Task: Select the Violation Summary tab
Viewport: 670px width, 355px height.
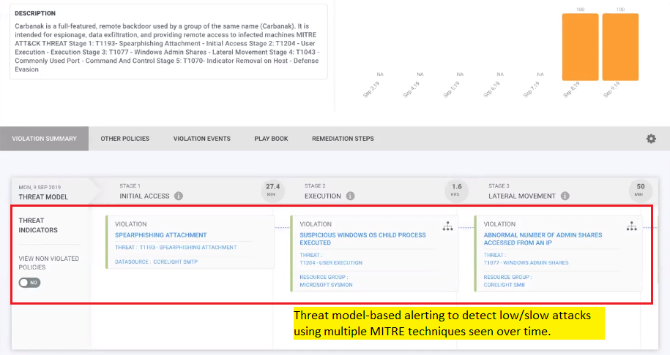Action: pyautogui.click(x=45, y=139)
